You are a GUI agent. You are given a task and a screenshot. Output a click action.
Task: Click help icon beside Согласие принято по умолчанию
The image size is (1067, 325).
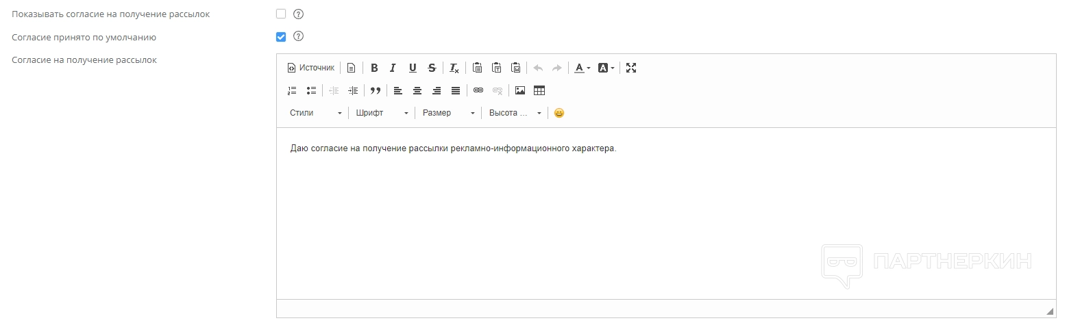click(298, 36)
